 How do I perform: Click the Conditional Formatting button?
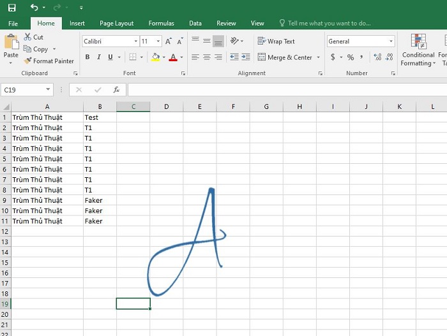point(418,50)
